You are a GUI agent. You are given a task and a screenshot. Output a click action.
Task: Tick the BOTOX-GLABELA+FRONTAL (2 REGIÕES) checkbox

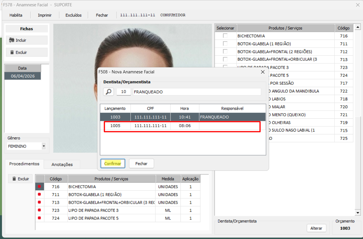click(x=225, y=52)
